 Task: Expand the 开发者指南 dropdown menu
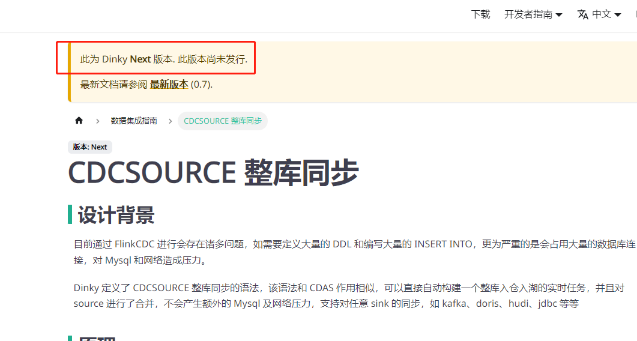[x=533, y=14]
